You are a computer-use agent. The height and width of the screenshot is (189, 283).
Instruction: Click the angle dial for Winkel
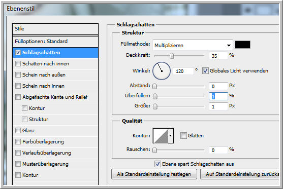pos(162,71)
